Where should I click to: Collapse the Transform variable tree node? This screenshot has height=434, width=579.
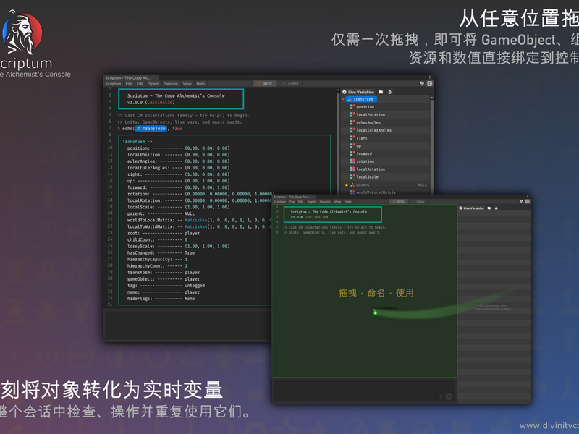coord(343,99)
